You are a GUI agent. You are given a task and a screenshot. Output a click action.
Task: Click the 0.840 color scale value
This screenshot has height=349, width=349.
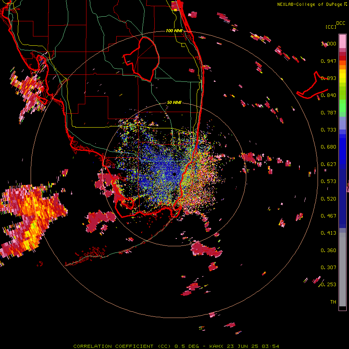pyautogui.click(x=328, y=95)
